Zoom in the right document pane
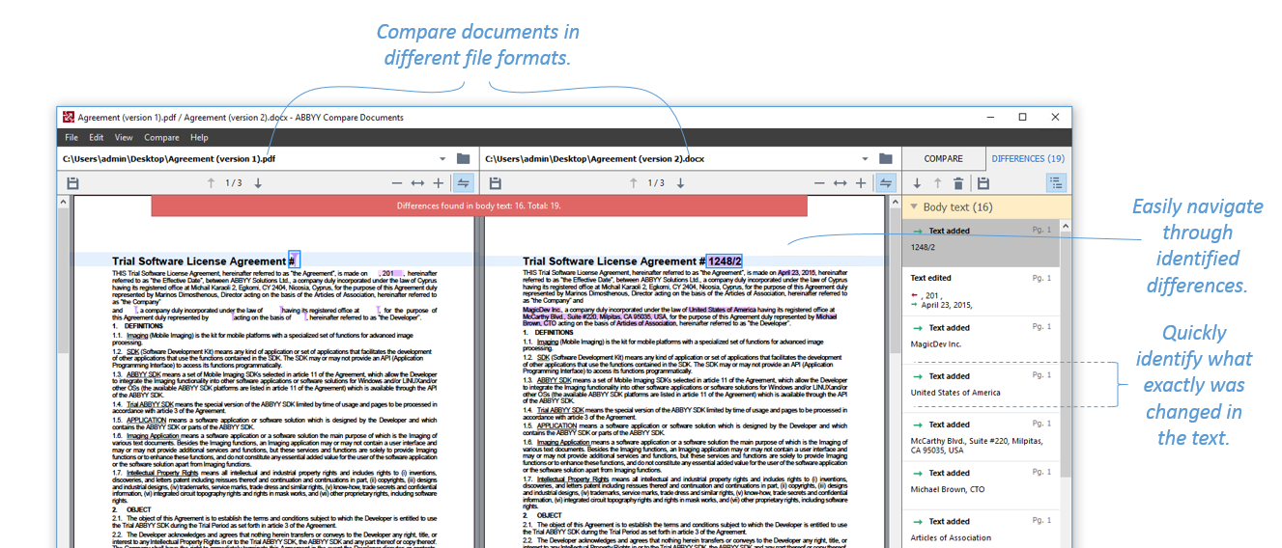The image size is (1282, 548). (861, 183)
